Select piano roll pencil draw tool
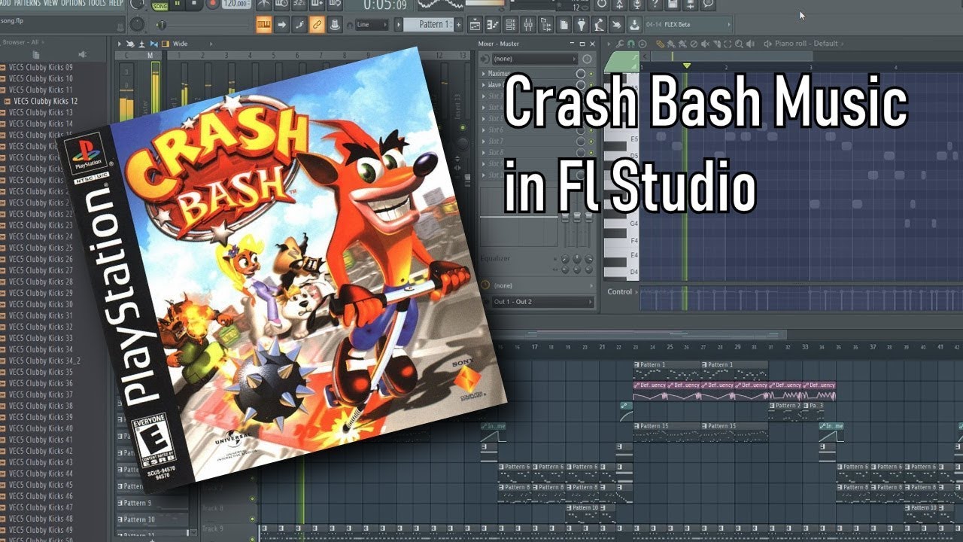Screen dimensions: 963x542 [x=660, y=44]
